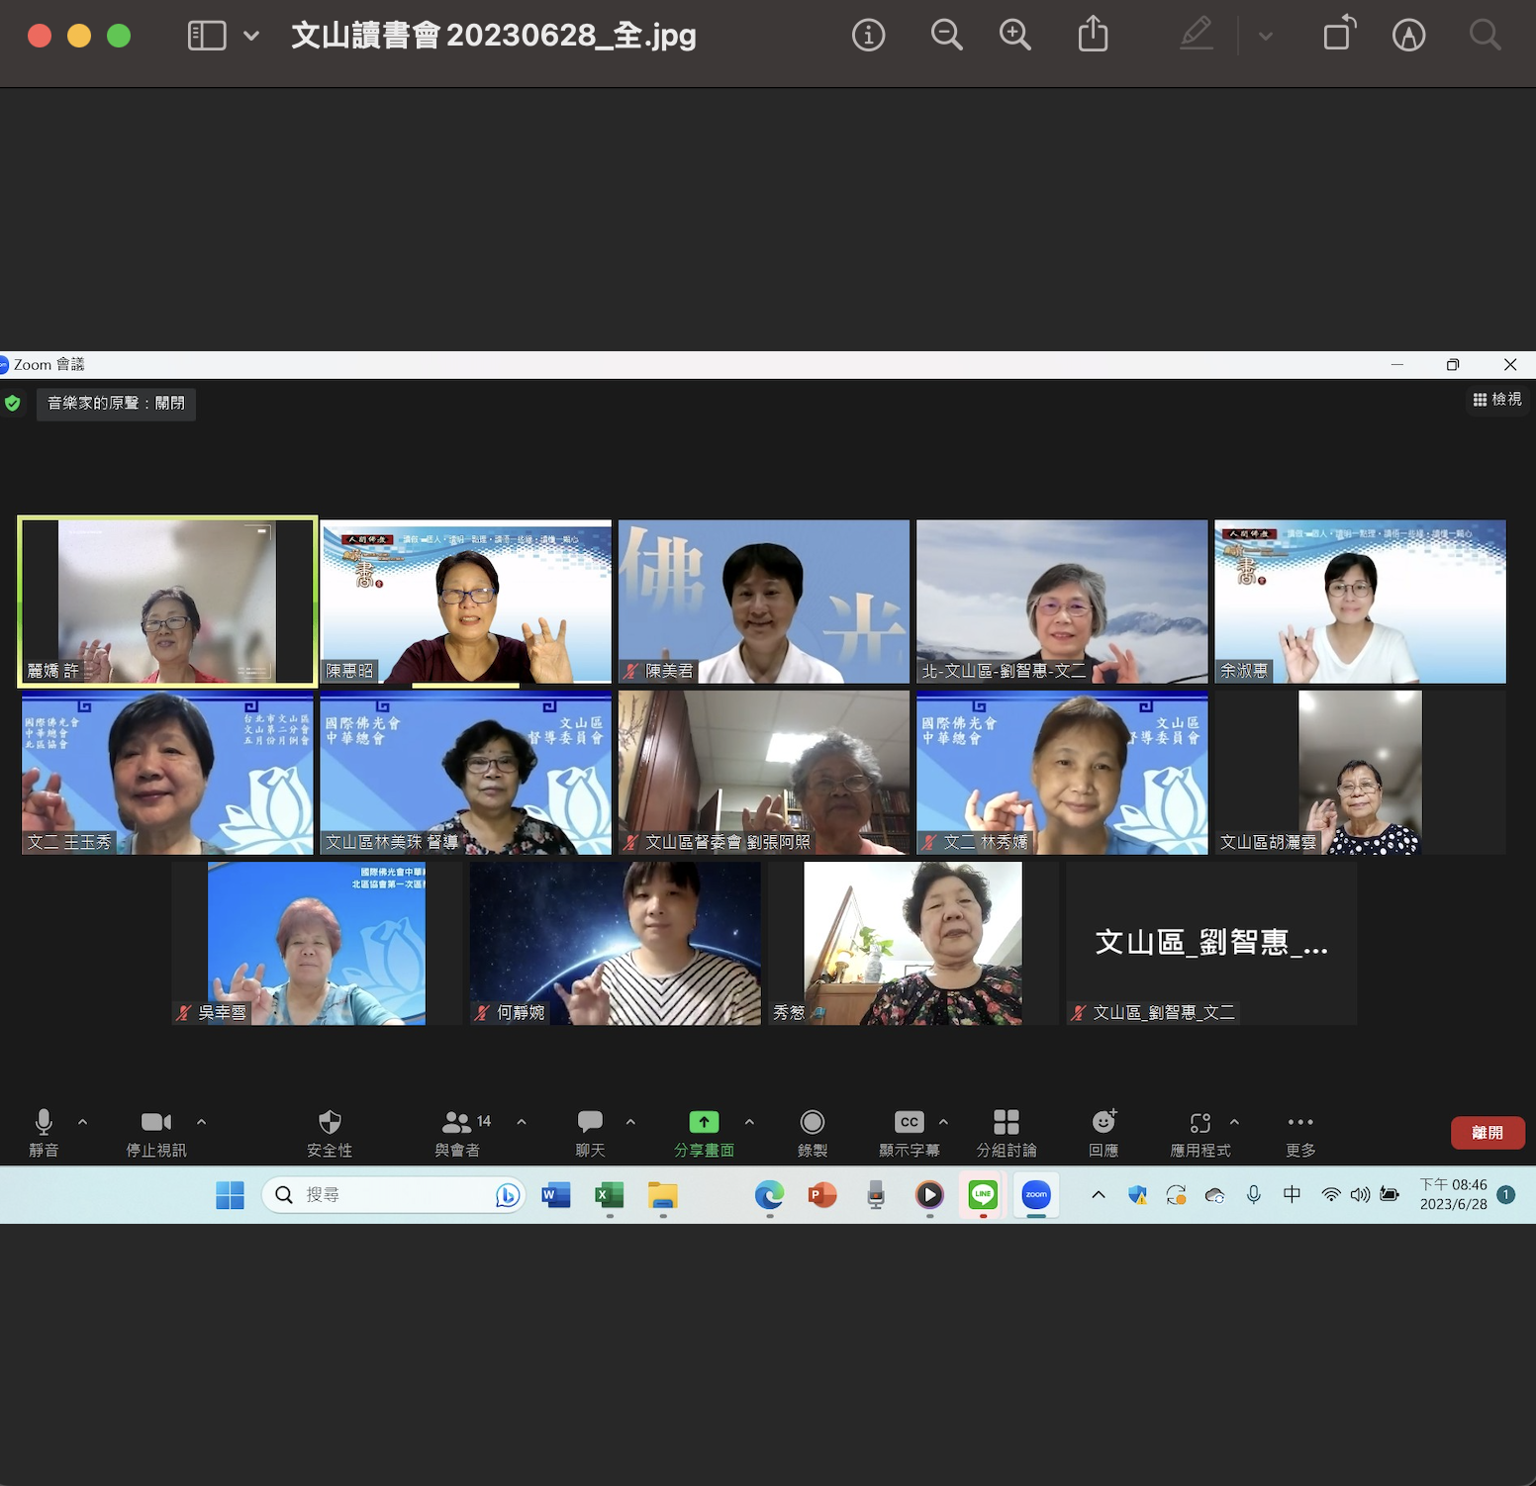Click the Search magnifier in Preview toolbar
1536x1486 pixels.
(x=1484, y=36)
